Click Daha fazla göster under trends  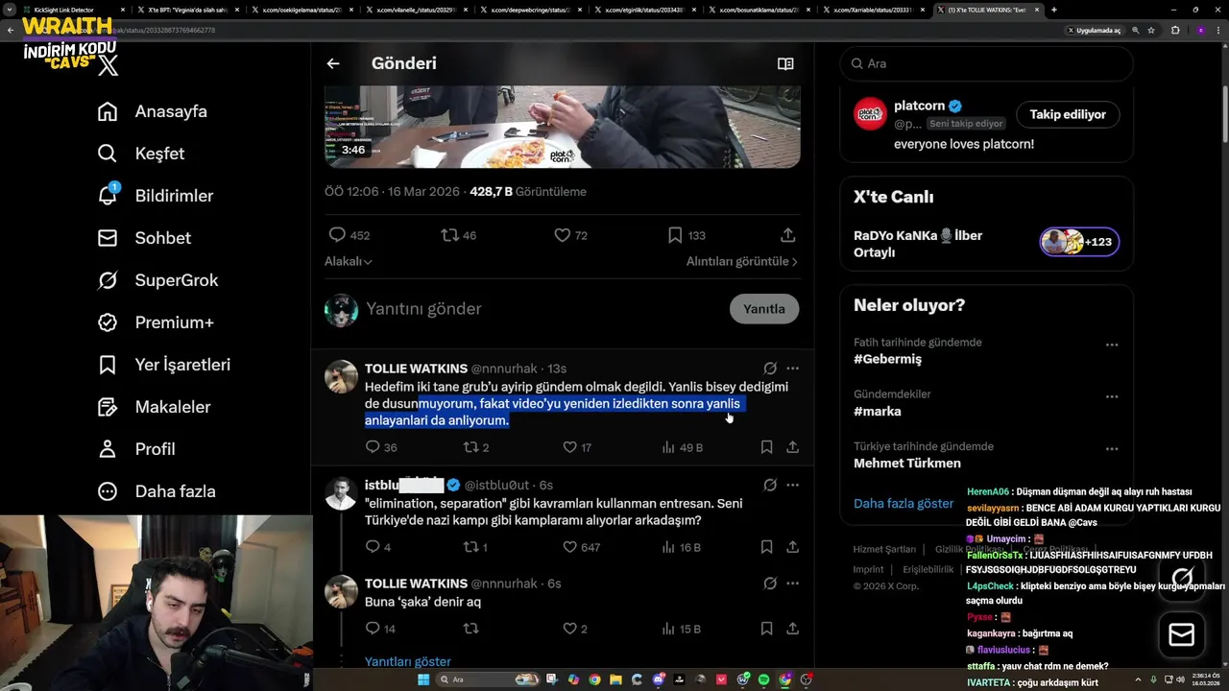click(x=904, y=503)
